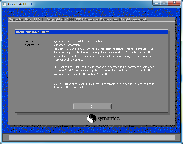Image resolution: width=183 pixels, height=144 pixels.
Task: Click the Product label
Action: point(29,41)
